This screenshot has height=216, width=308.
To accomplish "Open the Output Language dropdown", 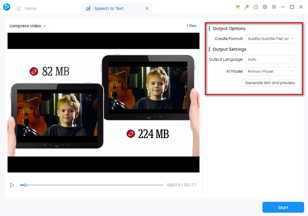I will click(x=272, y=60).
